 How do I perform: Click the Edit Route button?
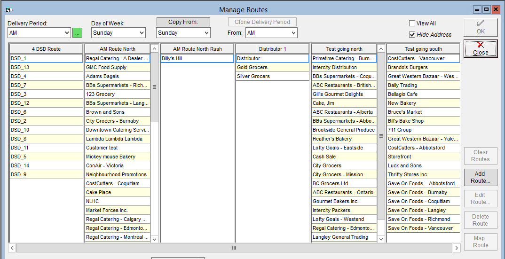click(x=481, y=198)
